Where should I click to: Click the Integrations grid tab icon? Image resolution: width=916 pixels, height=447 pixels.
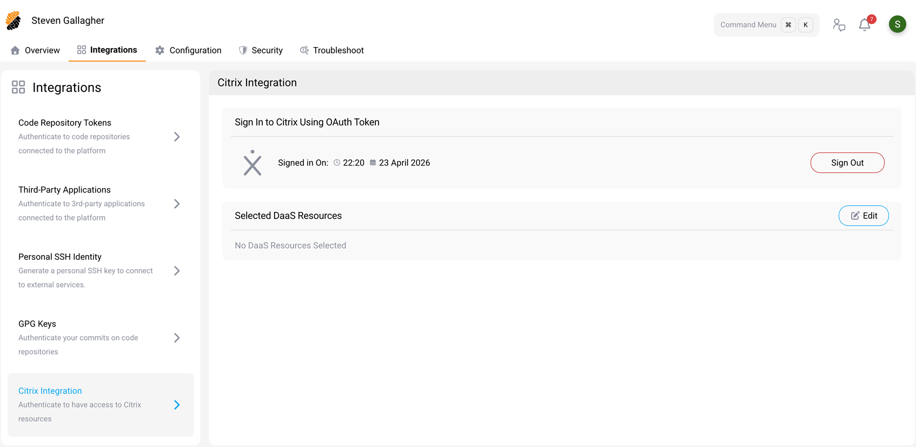[82, 50]
